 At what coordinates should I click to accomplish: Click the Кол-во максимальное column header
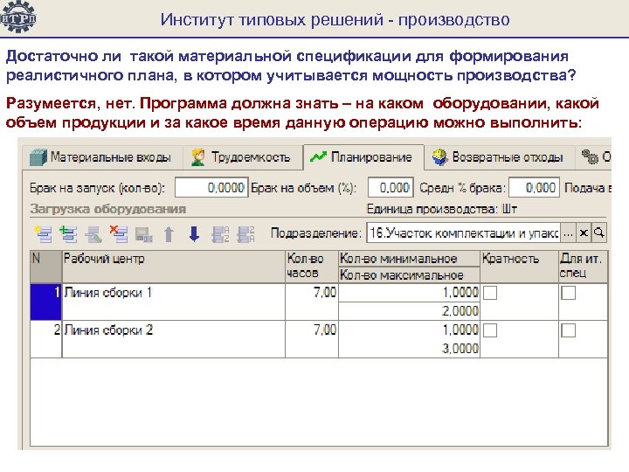coord(409,275)
